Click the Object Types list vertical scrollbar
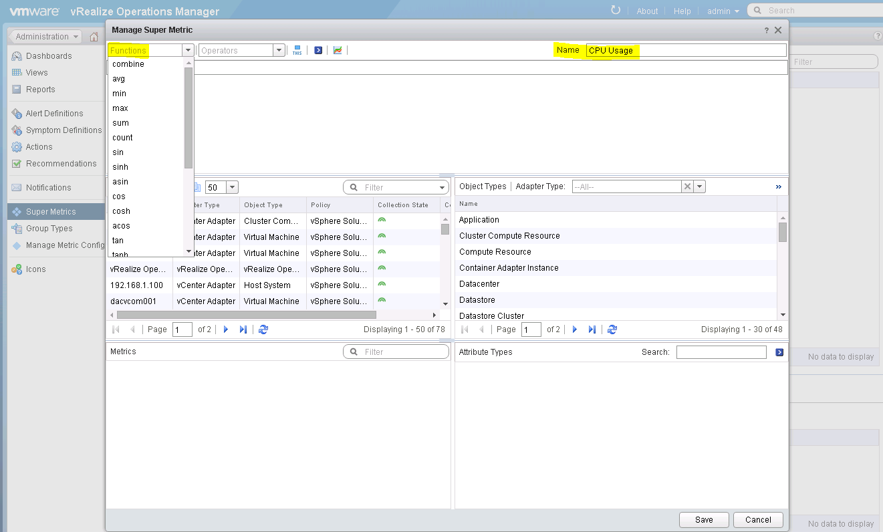This screenshot has height=532, width=883. click(783, 232)
